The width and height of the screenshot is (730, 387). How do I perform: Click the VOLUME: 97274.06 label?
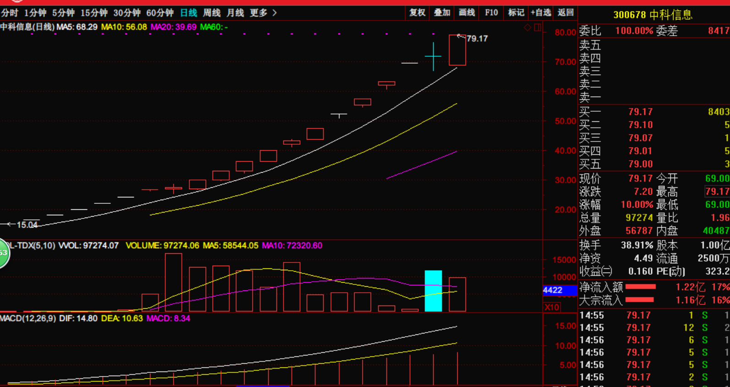(x=163, y=245)
